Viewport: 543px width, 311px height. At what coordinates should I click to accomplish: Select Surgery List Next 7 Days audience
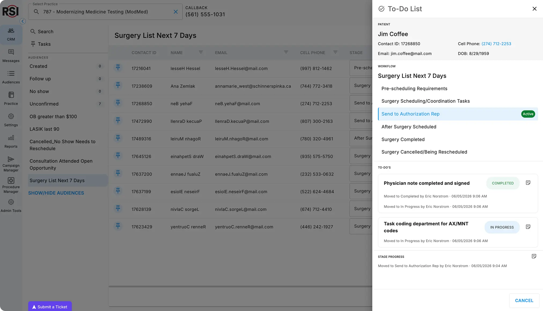tap(68, 181)
